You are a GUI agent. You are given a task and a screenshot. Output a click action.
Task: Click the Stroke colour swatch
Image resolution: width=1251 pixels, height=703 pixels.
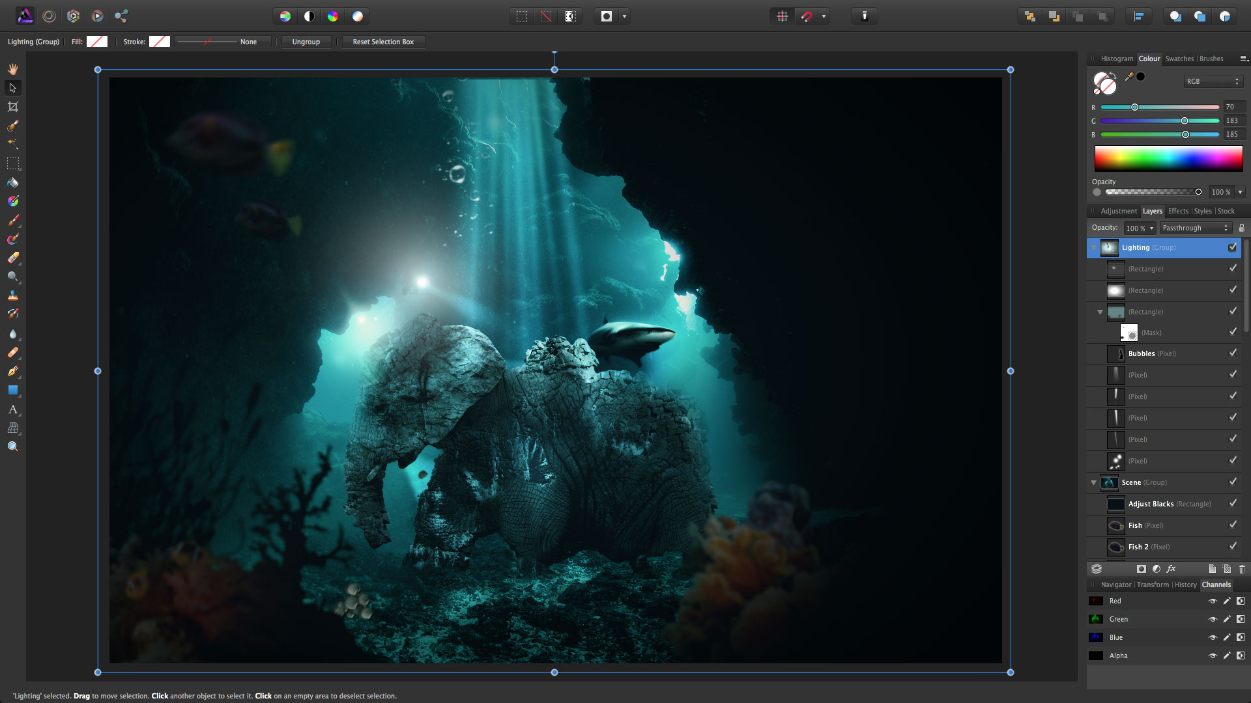pos(160,42)
